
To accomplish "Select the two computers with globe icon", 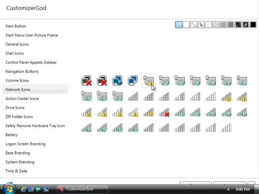I will pyautogui.click(x=118, y=81).
